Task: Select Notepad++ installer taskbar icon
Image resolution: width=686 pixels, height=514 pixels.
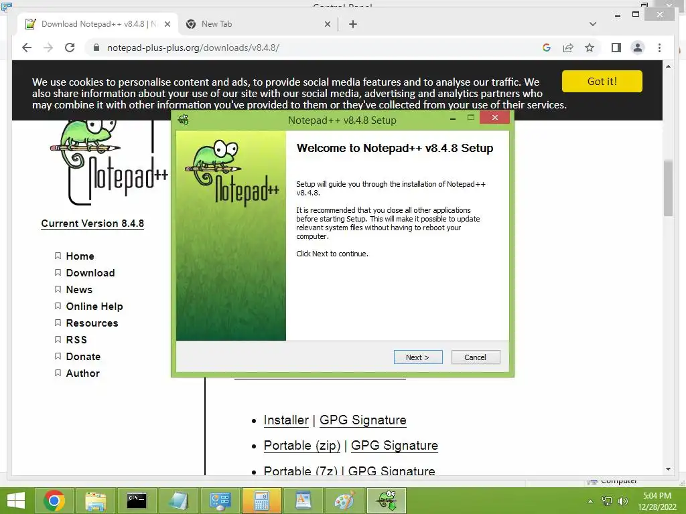Action: click(387, 501)
